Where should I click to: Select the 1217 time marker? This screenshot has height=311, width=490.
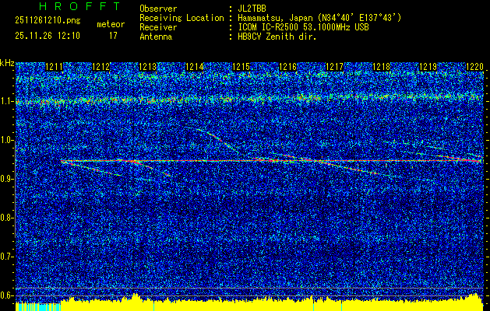point(334,68)
